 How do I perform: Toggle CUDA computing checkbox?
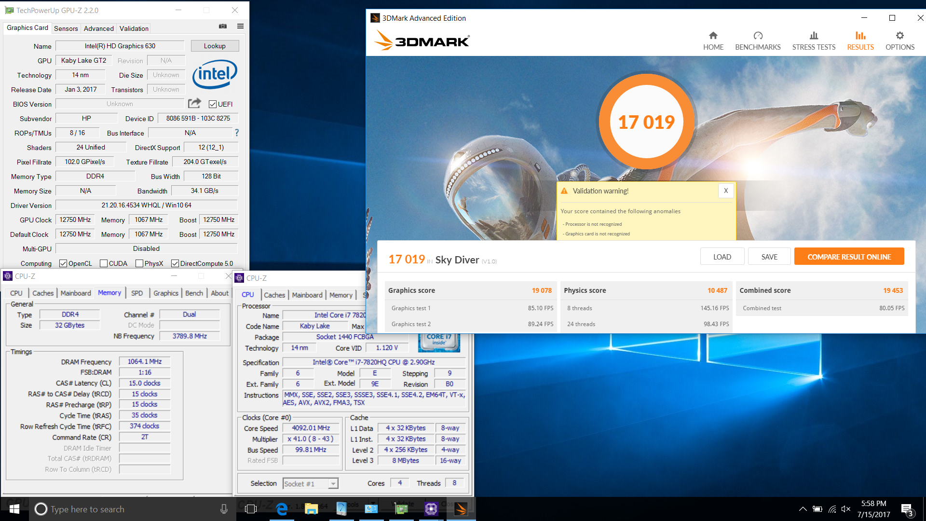tap(104, 263)
